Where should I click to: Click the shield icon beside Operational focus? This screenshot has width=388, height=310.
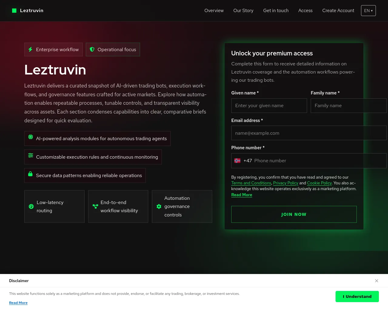point(92,49)
